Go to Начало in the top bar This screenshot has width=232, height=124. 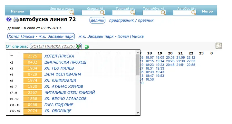[17, 11]
